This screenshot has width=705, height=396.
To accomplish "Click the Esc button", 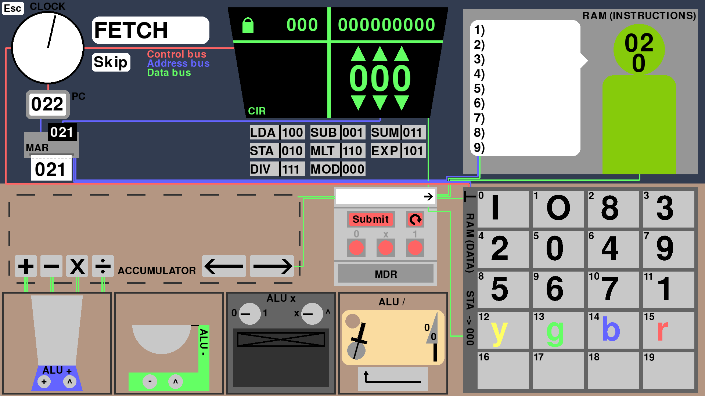I will [12, 8].
